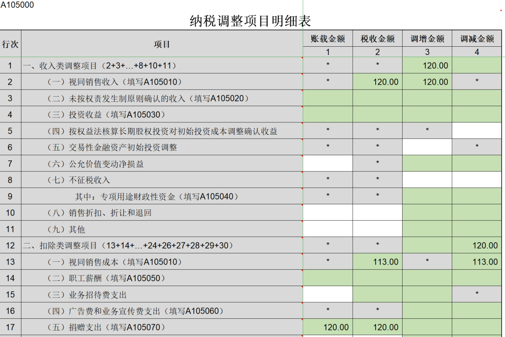Select 调增金额 cell for 交易性金融资产初始投资调整
This screenshot has height=337, width=505.
427,147
